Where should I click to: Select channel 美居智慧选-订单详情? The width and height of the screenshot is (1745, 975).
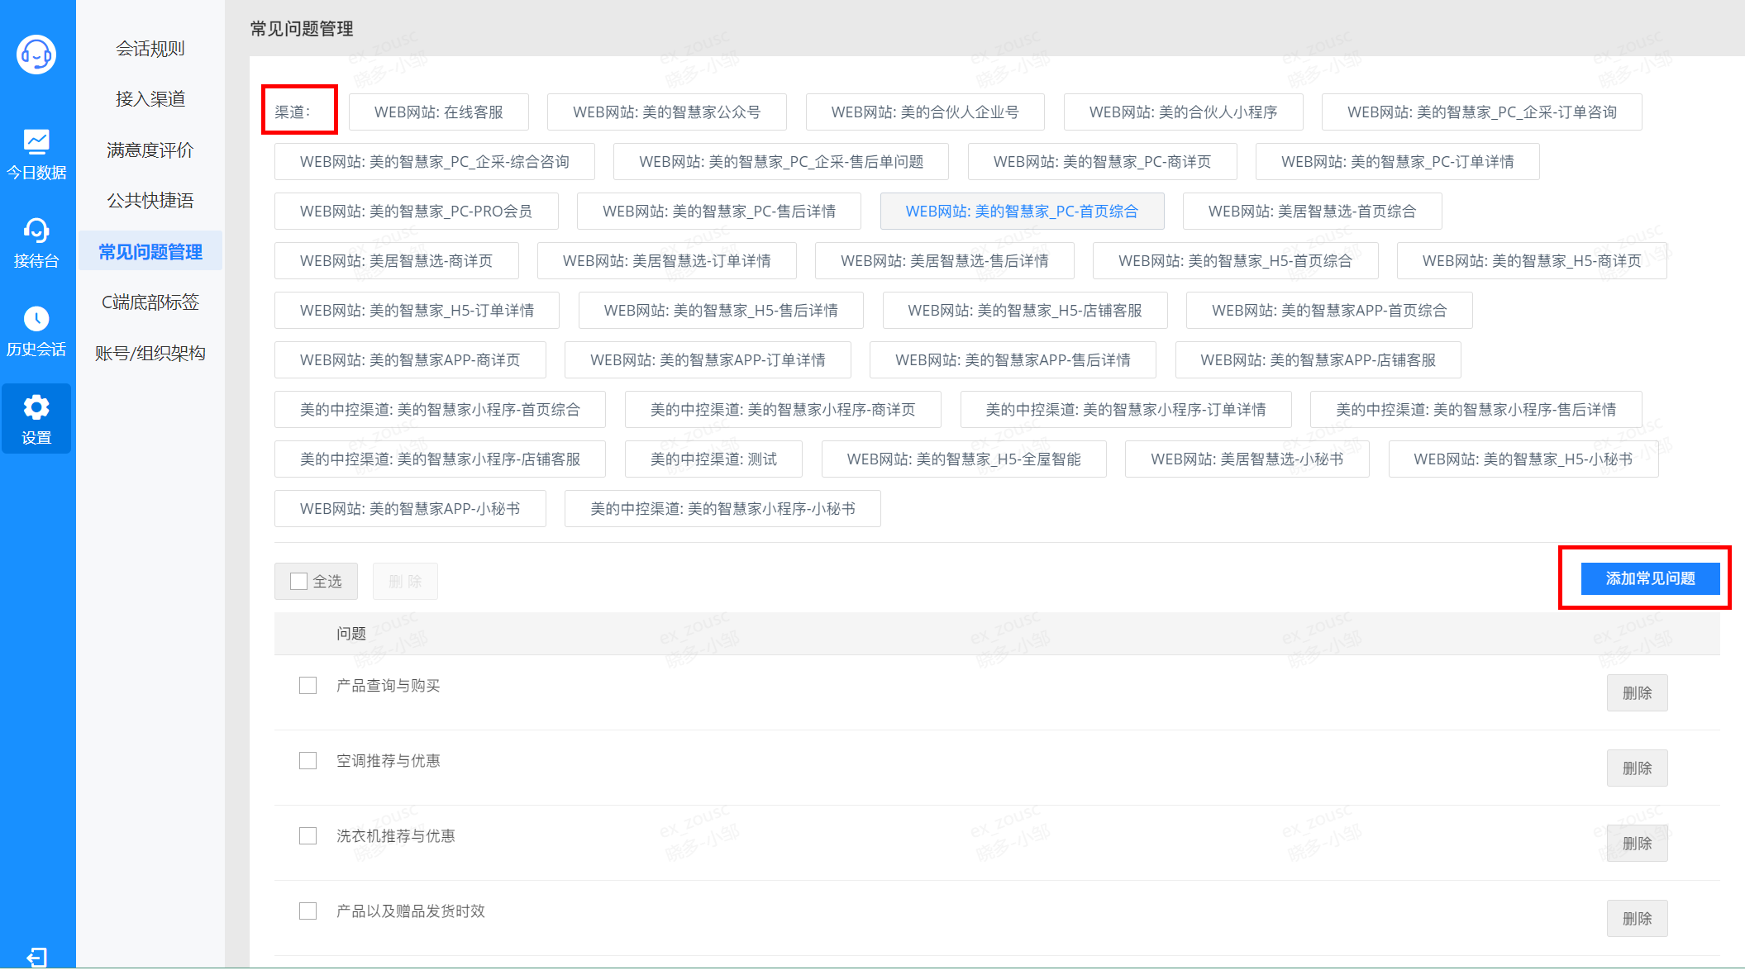coord(667,261)
